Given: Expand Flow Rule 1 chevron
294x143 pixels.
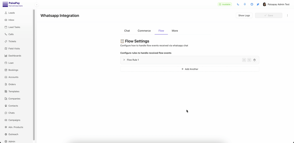Looking at the screenshot, I should [x=124, y=60].
